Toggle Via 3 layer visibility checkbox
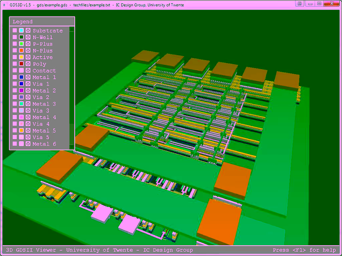 (x=28, y=110)
